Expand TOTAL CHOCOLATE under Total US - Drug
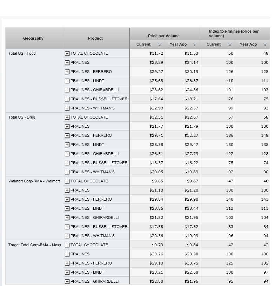 tap(67, 118)
